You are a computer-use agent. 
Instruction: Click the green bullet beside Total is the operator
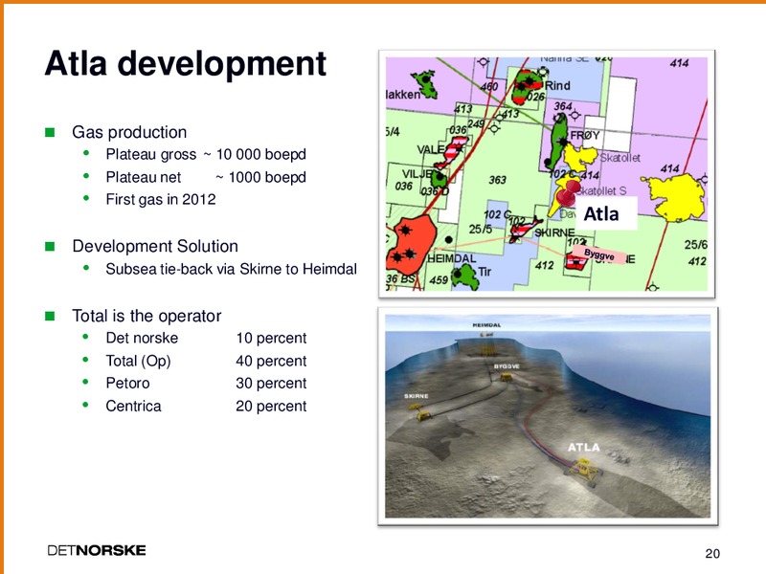tap(50, 316)
